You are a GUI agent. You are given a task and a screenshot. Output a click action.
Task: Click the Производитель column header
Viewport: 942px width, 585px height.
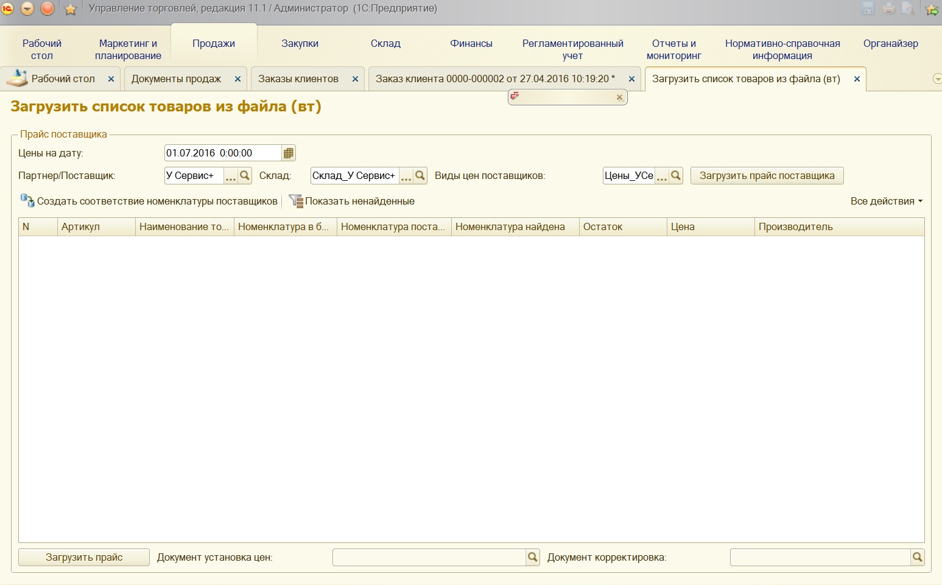pyautogui.click(x=840, y=227)
